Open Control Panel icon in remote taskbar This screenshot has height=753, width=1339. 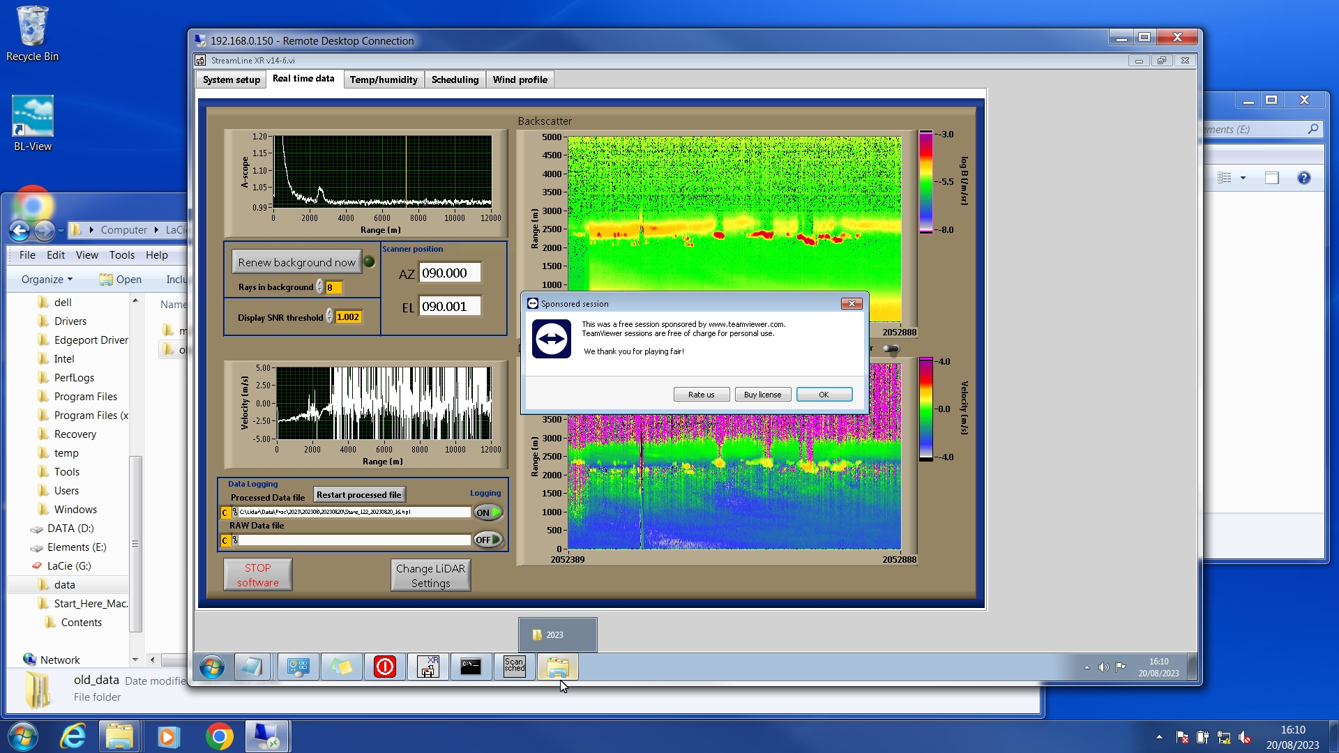click(x=298, y=667)
